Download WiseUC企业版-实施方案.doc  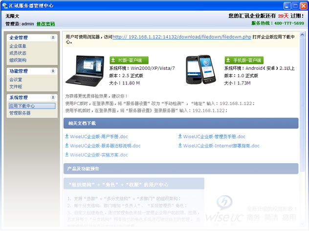tap(99, 155)
